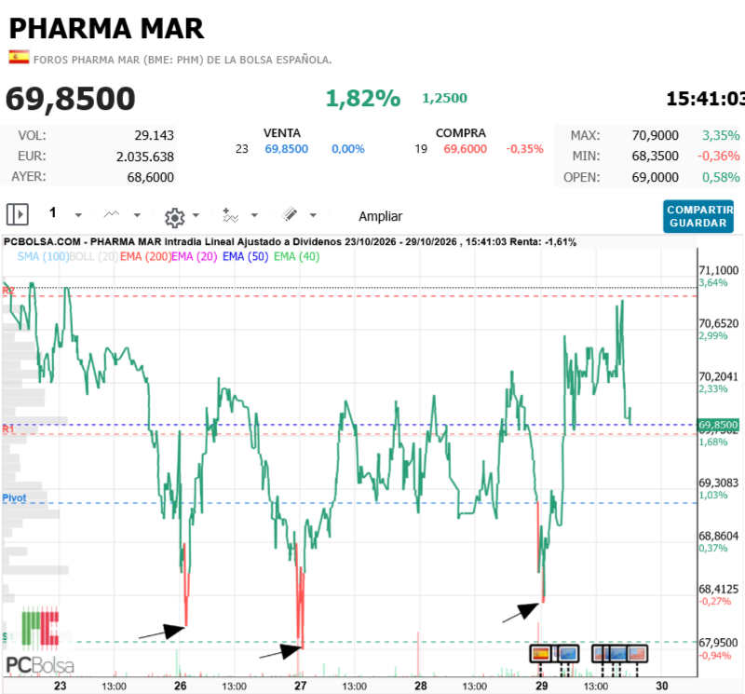Open the chart settings gear
Image resolution: width=745 pixels, height=694 pixels.
(x=174, y=217)
